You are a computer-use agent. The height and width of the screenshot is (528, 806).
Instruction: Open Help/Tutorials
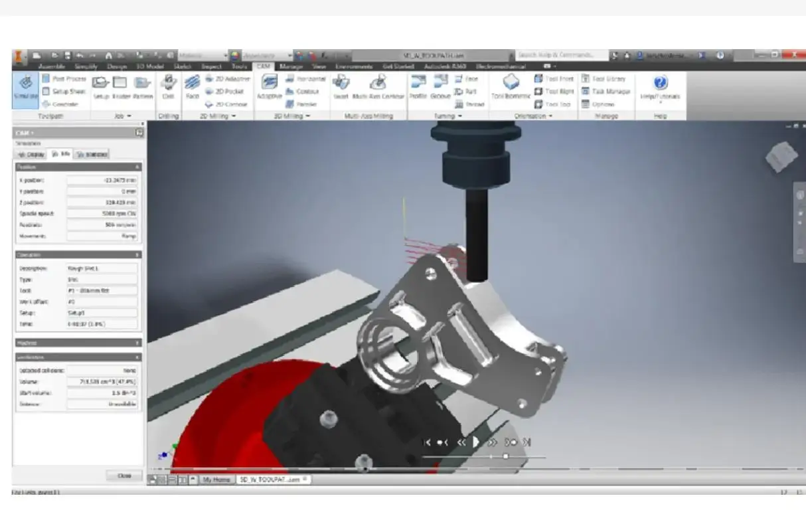click(660, 88)
